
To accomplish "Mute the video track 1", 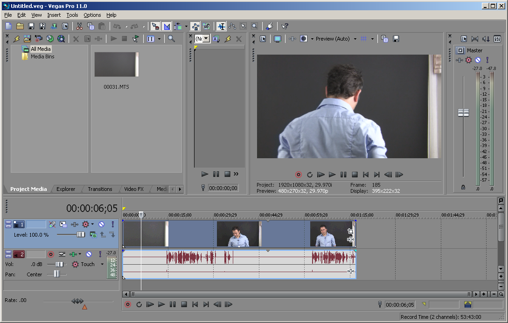I will pos(101,225).
